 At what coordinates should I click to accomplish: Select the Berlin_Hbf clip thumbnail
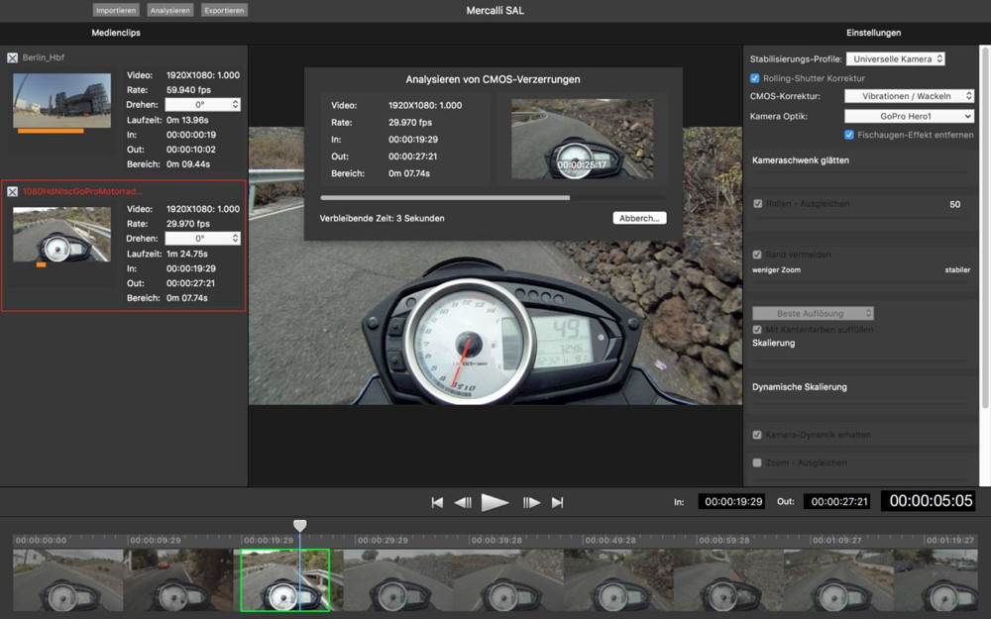pos(61,99)
